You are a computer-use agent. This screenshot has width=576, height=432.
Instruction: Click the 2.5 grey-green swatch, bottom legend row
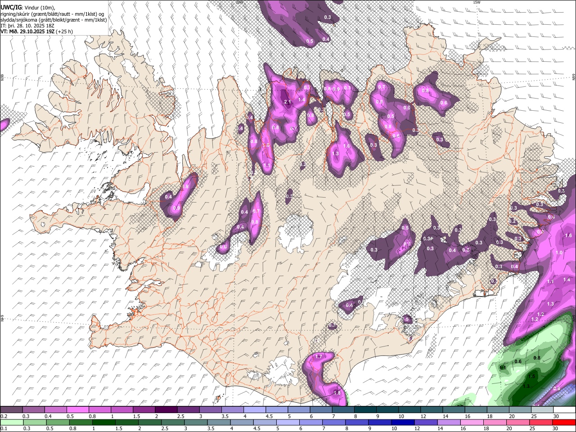coord(173,422)
